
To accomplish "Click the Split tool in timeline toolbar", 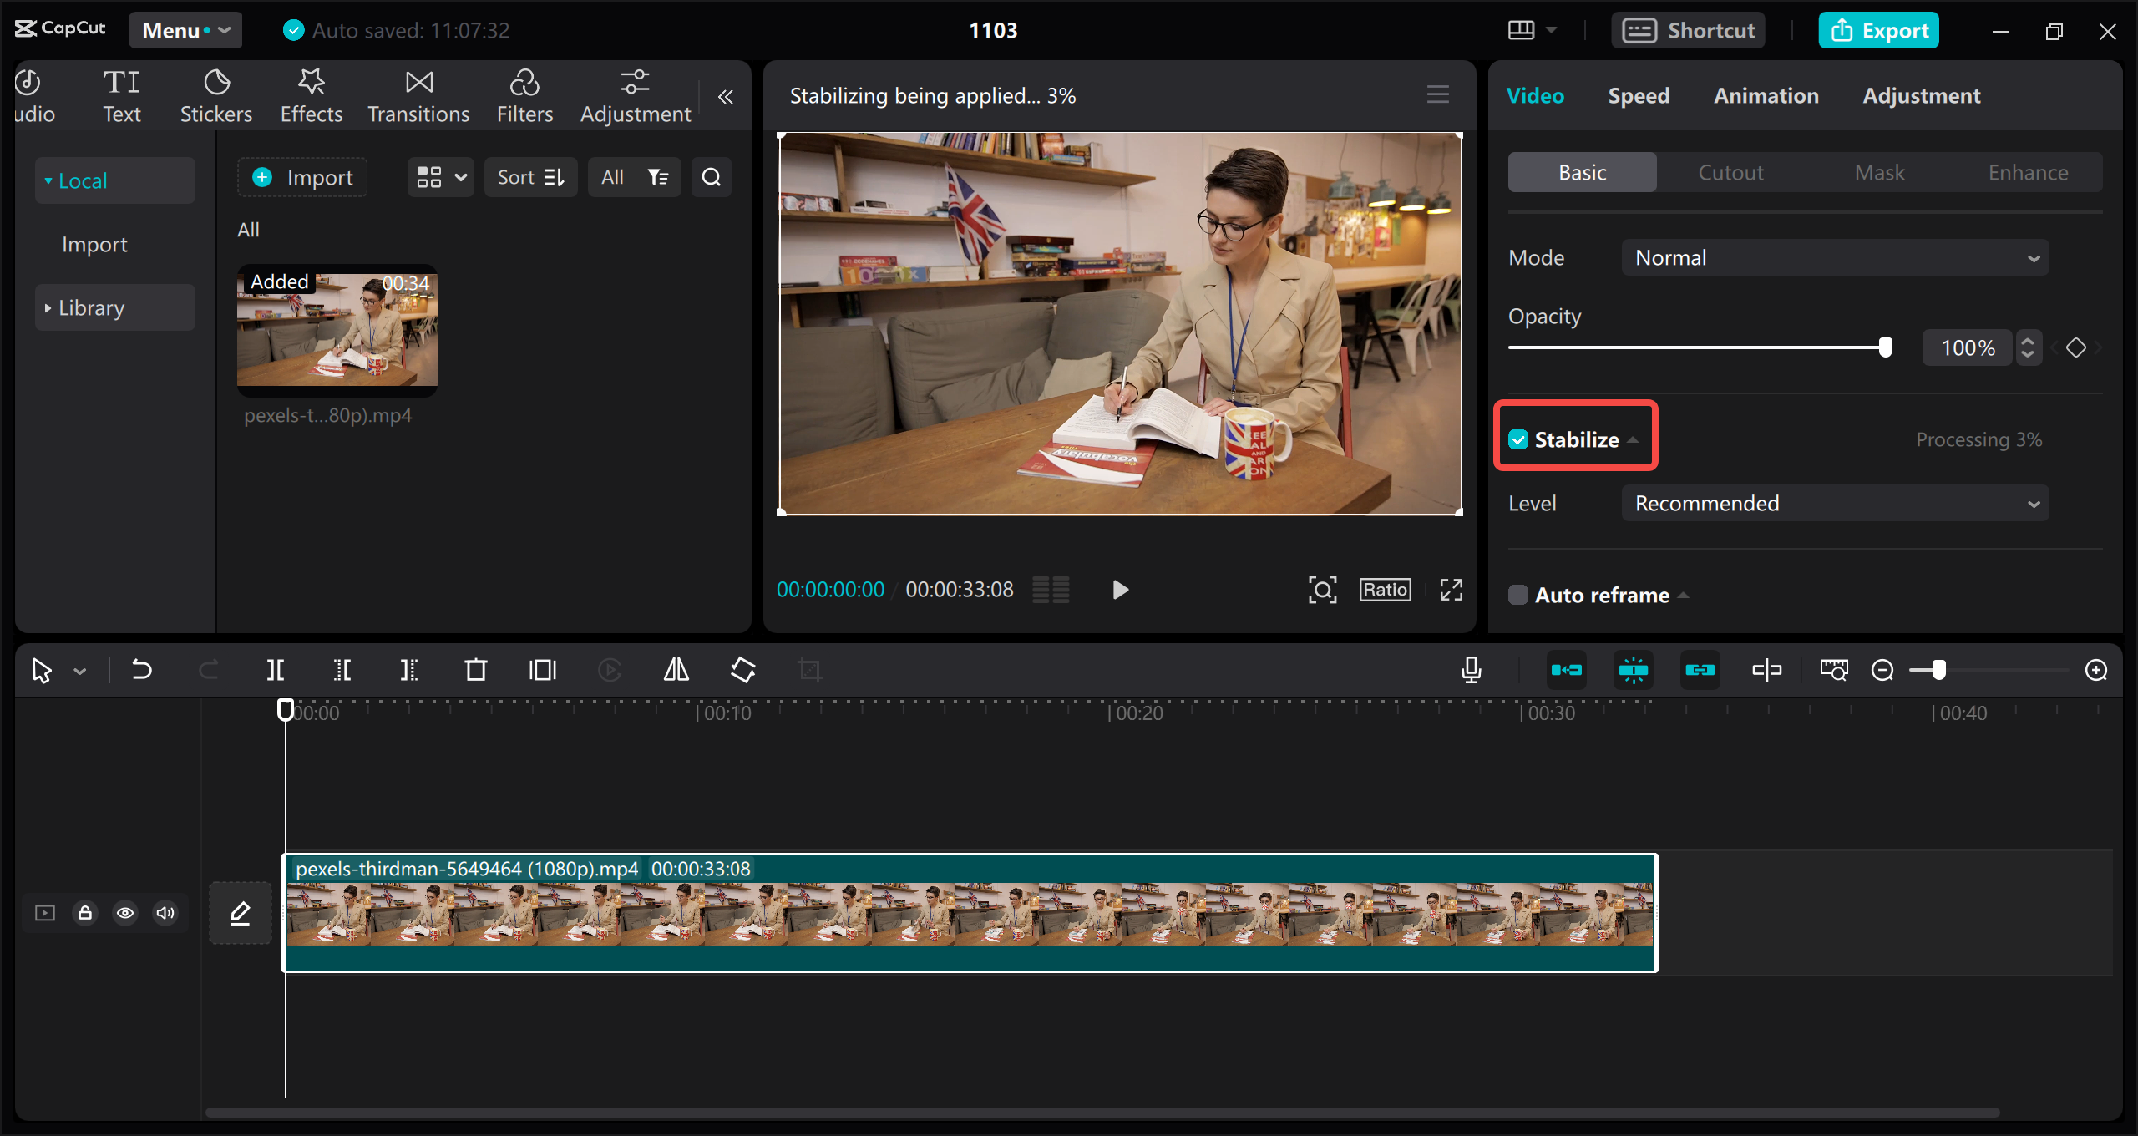I will pos(276,670).
